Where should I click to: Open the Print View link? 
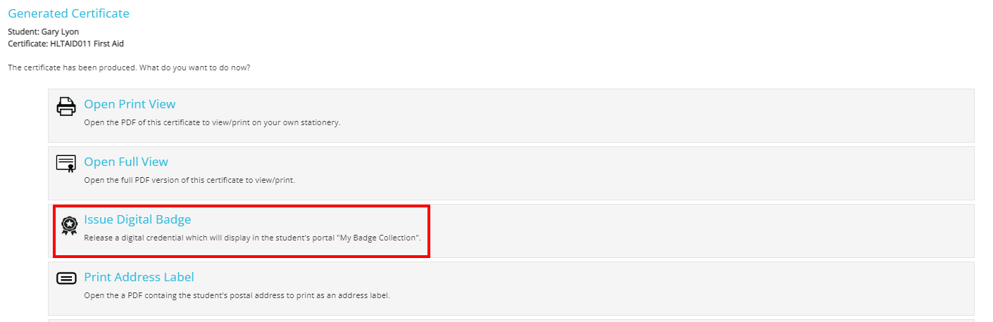130,104
